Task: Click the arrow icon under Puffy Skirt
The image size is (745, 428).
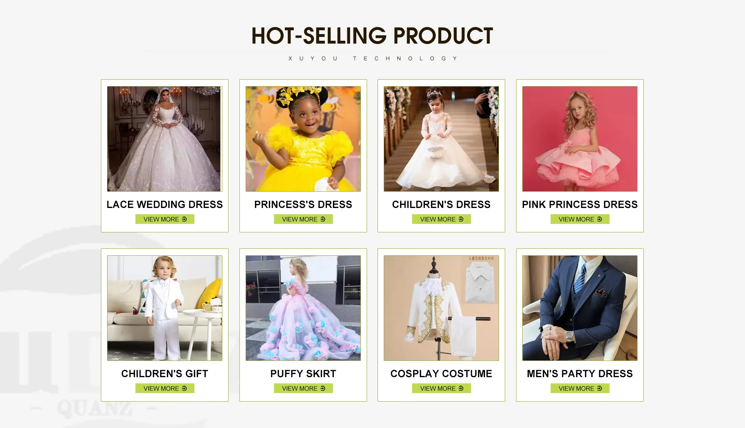Action: pos(323,388)
